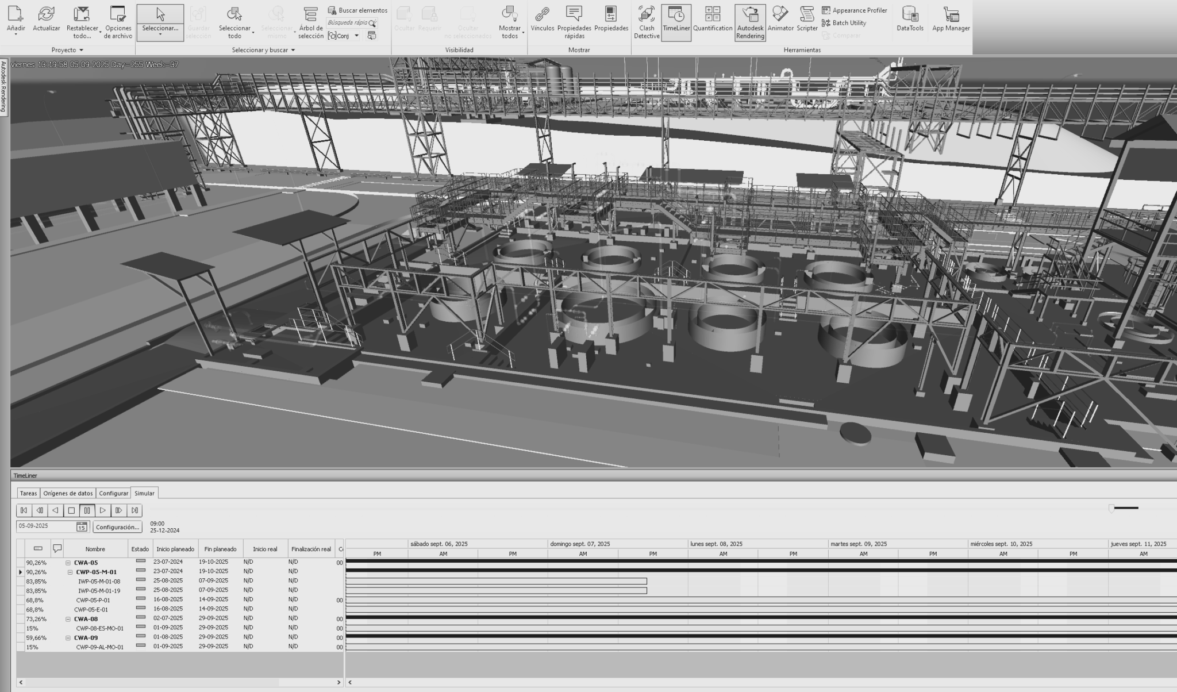This screenshot has height=692, width=1177.
Task: Launch the Animator tool
Action: point(780,23)
